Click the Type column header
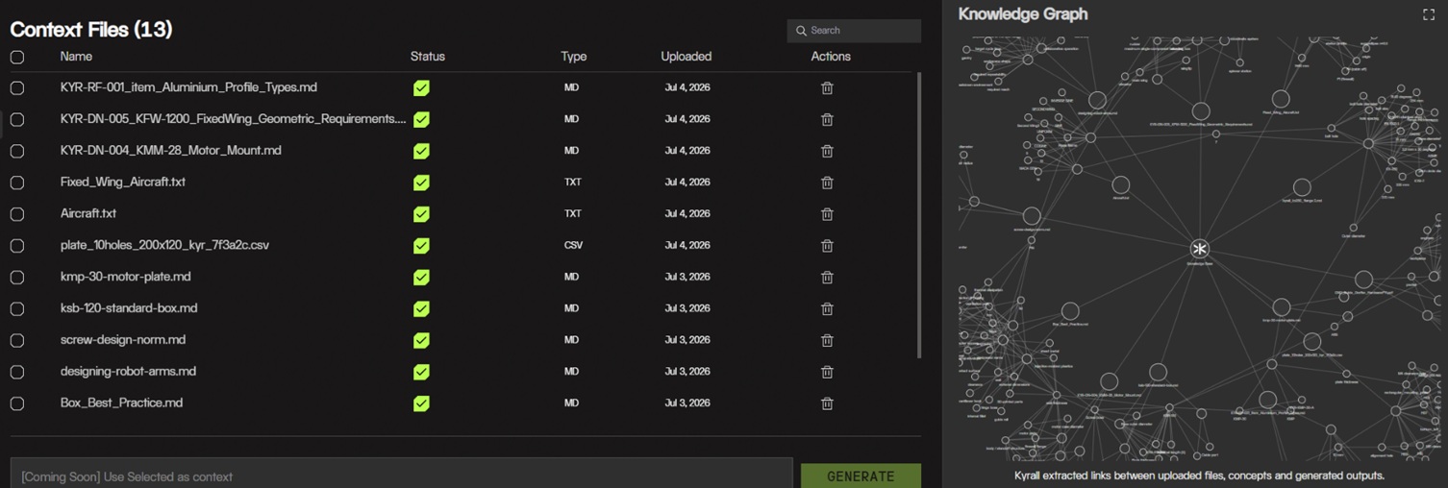This screenshot has width=1448, height=488. (x=574, y=57)
